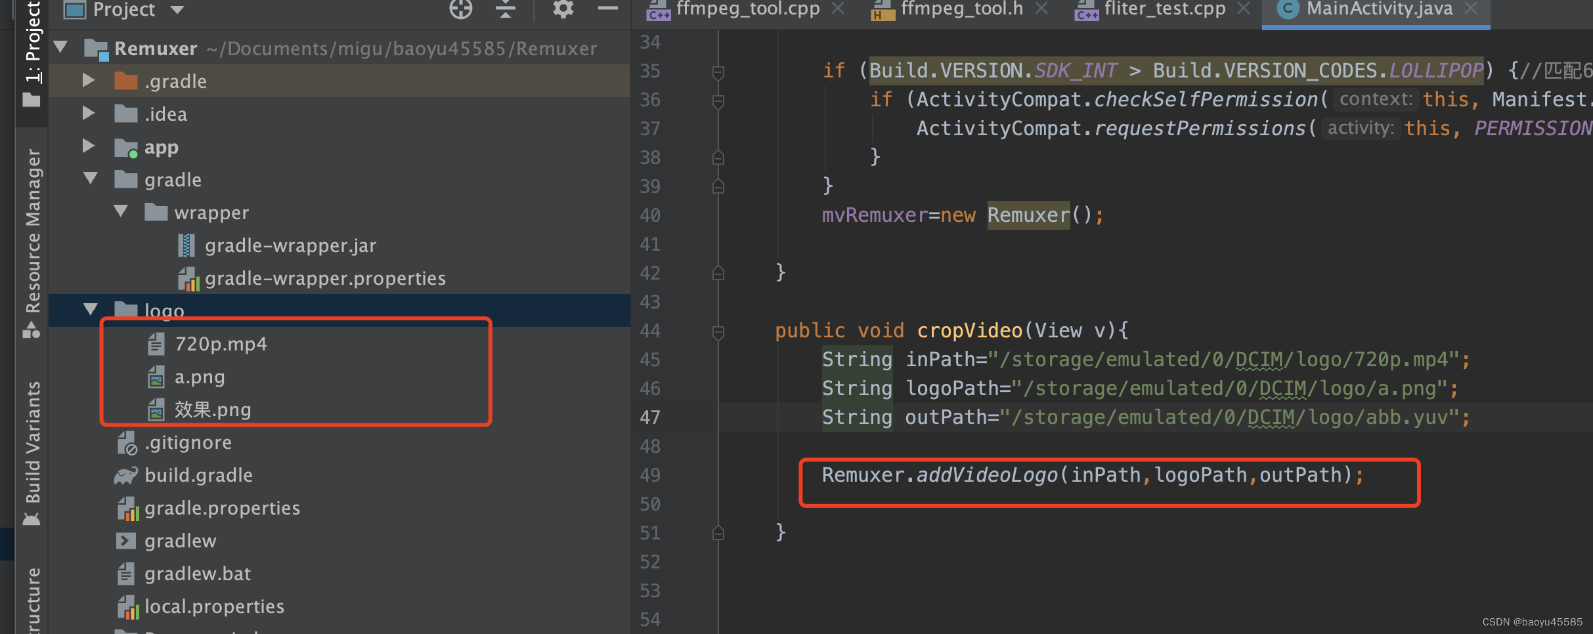Toggle Resource Manager tool window

point(32,243)
